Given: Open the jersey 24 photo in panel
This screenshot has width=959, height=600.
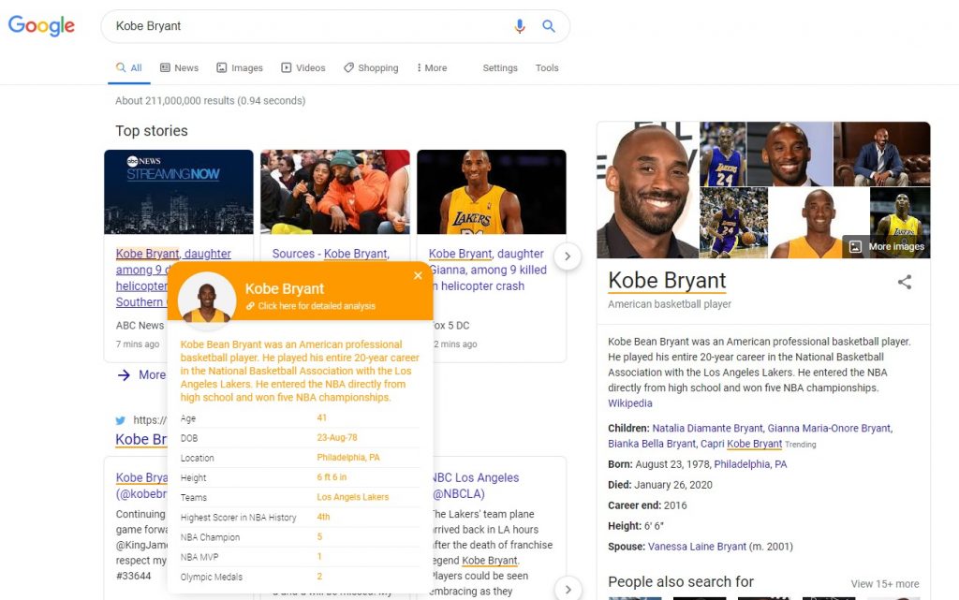Looking at the screenshot, I should (722, 154).
